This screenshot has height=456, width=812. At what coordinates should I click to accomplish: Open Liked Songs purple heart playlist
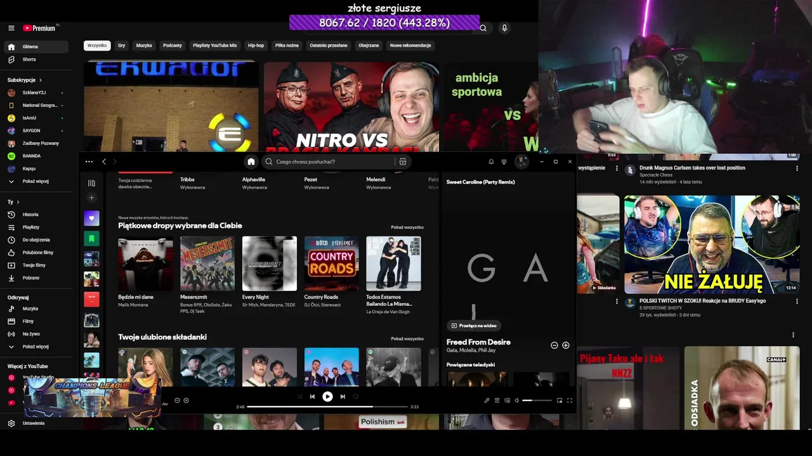coord(91,218)
